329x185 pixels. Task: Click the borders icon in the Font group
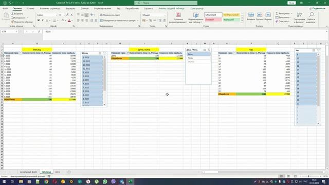[x=54, y=21]
